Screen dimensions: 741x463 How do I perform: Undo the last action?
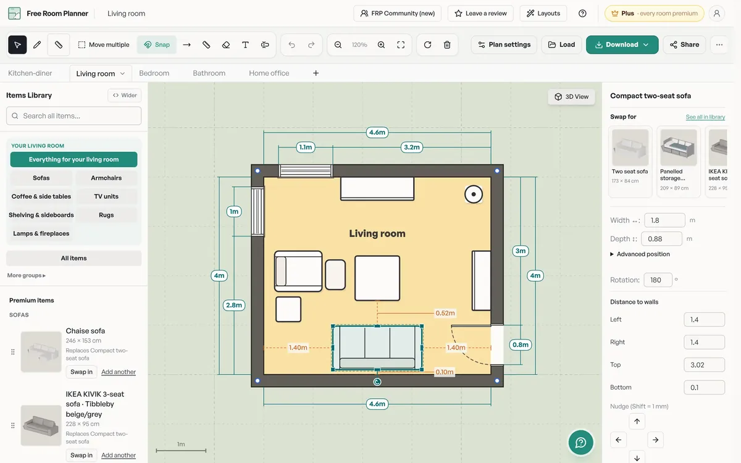click(x=291, y=44)
